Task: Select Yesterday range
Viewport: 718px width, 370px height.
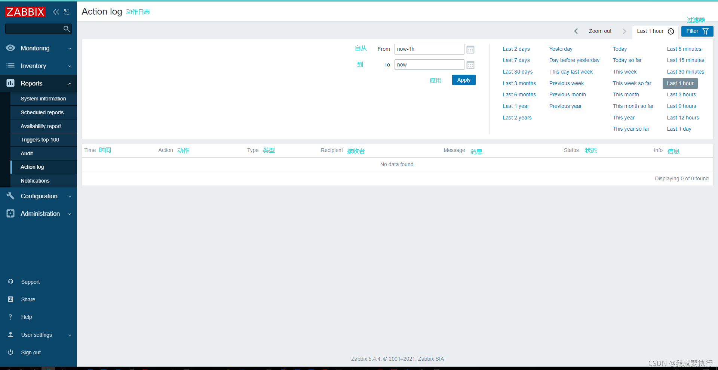Action: (561, 49)
